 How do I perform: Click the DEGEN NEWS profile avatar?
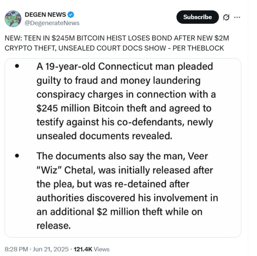(x=13, y=19)
